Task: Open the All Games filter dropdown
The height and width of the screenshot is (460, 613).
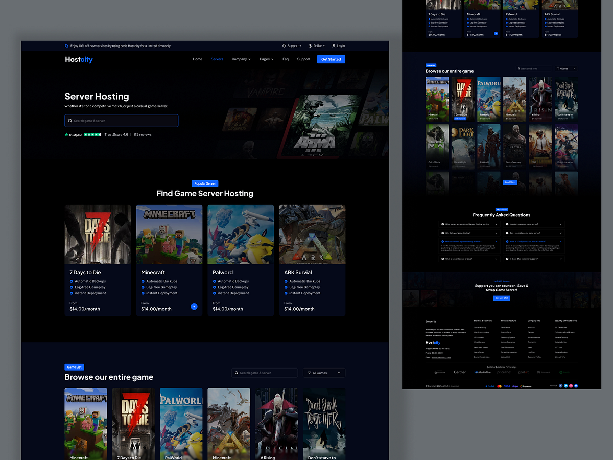Action: pyautogui.click(x=324, y=373)
